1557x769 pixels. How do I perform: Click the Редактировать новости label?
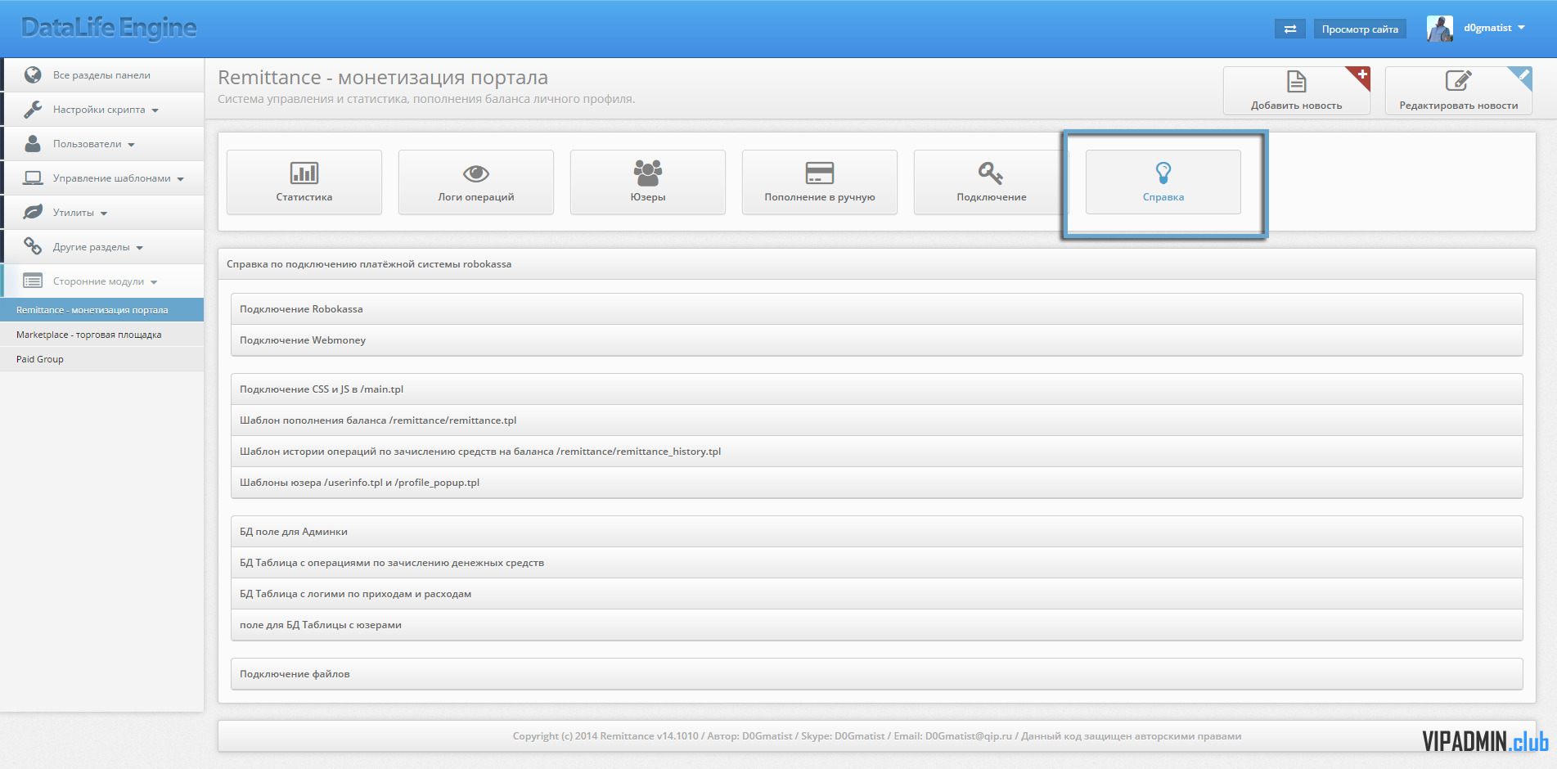[x=1458, y=106]
